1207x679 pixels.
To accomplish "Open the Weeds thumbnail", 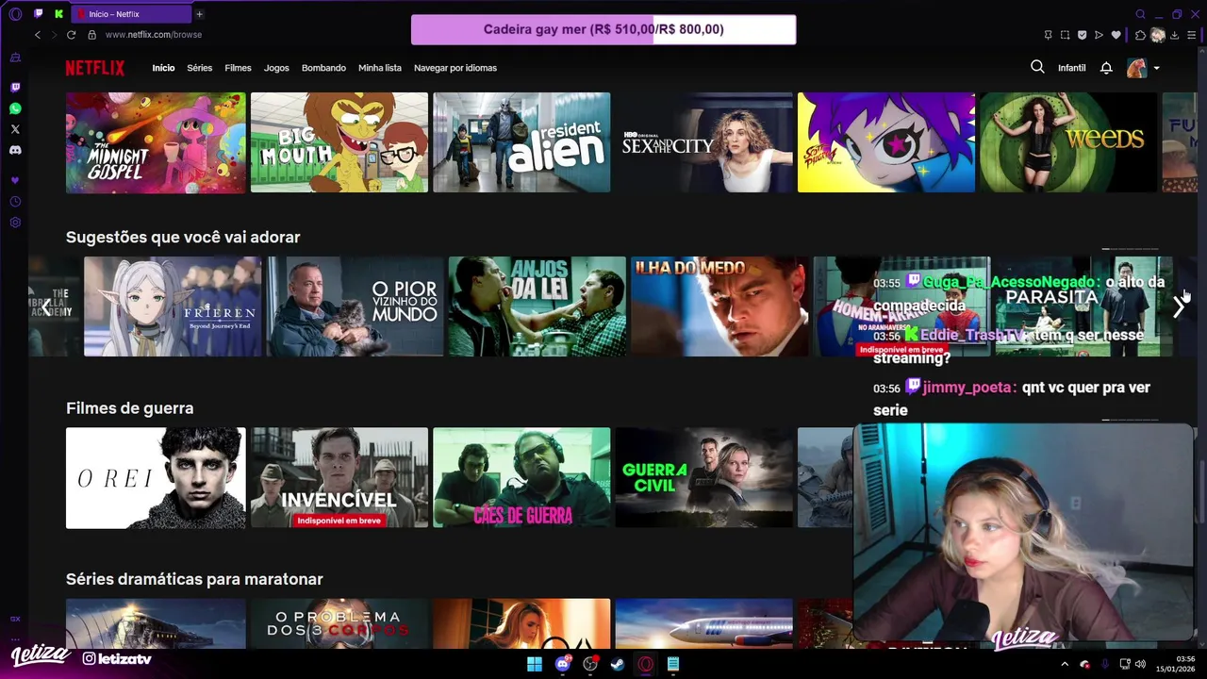I will point(1068,142).
